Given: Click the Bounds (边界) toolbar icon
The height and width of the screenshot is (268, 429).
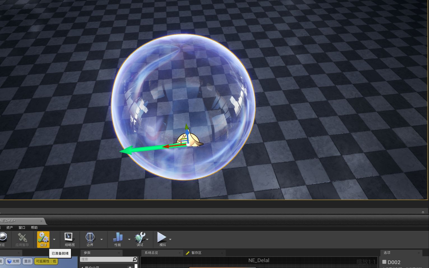Looking at the screenshot, I should pyautogui.click(x=90, y=237).
